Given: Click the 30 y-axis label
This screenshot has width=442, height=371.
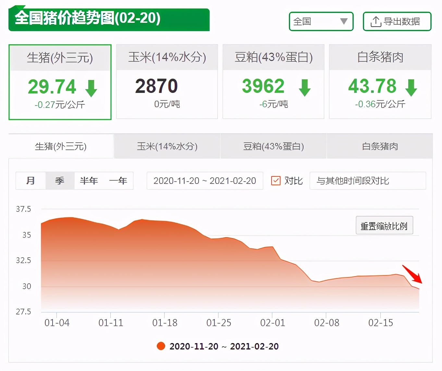Looking at the screenshot, I should 27,286.
